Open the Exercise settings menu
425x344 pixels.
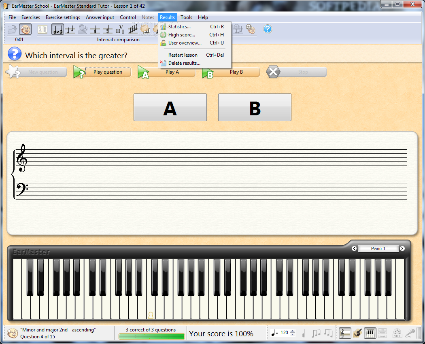click(x=63, y=17)
